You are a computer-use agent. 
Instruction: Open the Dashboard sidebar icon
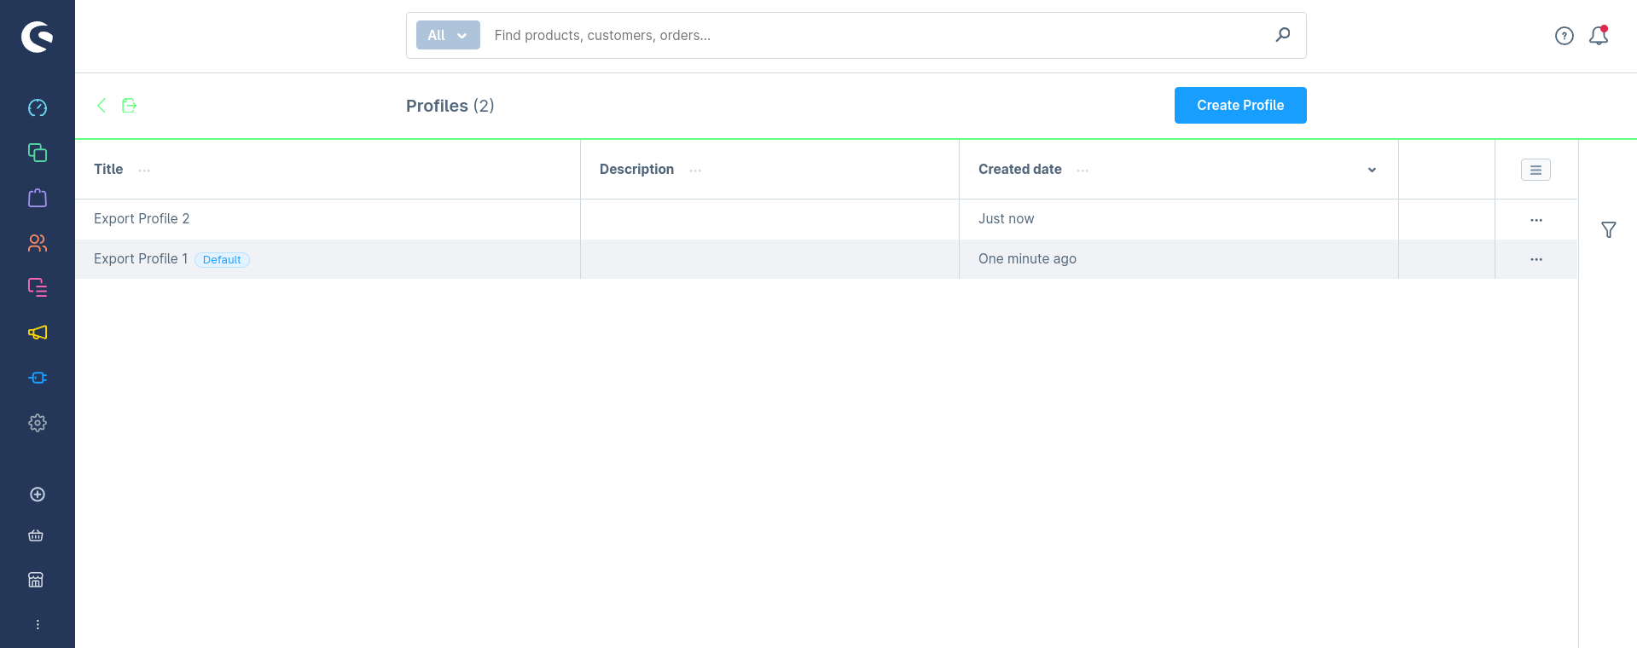coord(38,108)
